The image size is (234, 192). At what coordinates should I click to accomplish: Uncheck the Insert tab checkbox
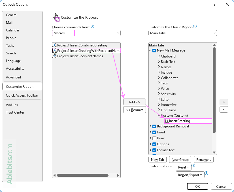pos(154,132)
